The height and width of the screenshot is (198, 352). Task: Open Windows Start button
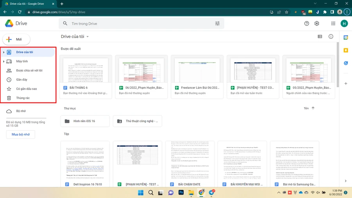[141, 193]
